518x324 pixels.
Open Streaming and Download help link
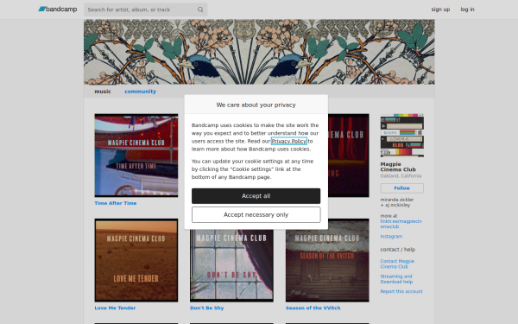click(396, 279)
